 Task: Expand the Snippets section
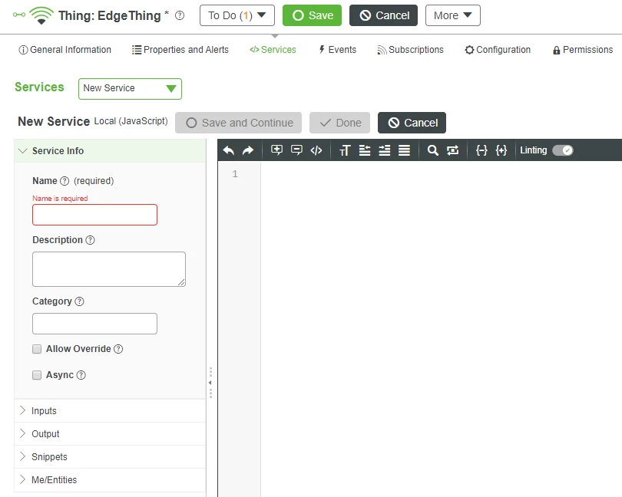point(110,456)
